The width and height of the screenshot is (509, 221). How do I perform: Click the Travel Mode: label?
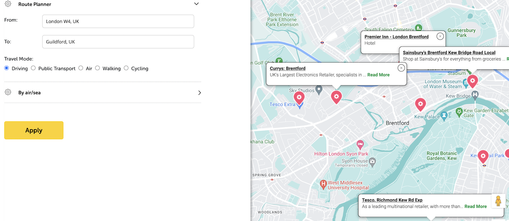click(19, 59)
